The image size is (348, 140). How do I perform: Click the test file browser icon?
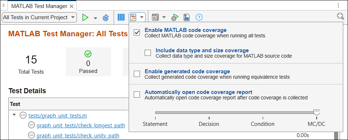187,17
